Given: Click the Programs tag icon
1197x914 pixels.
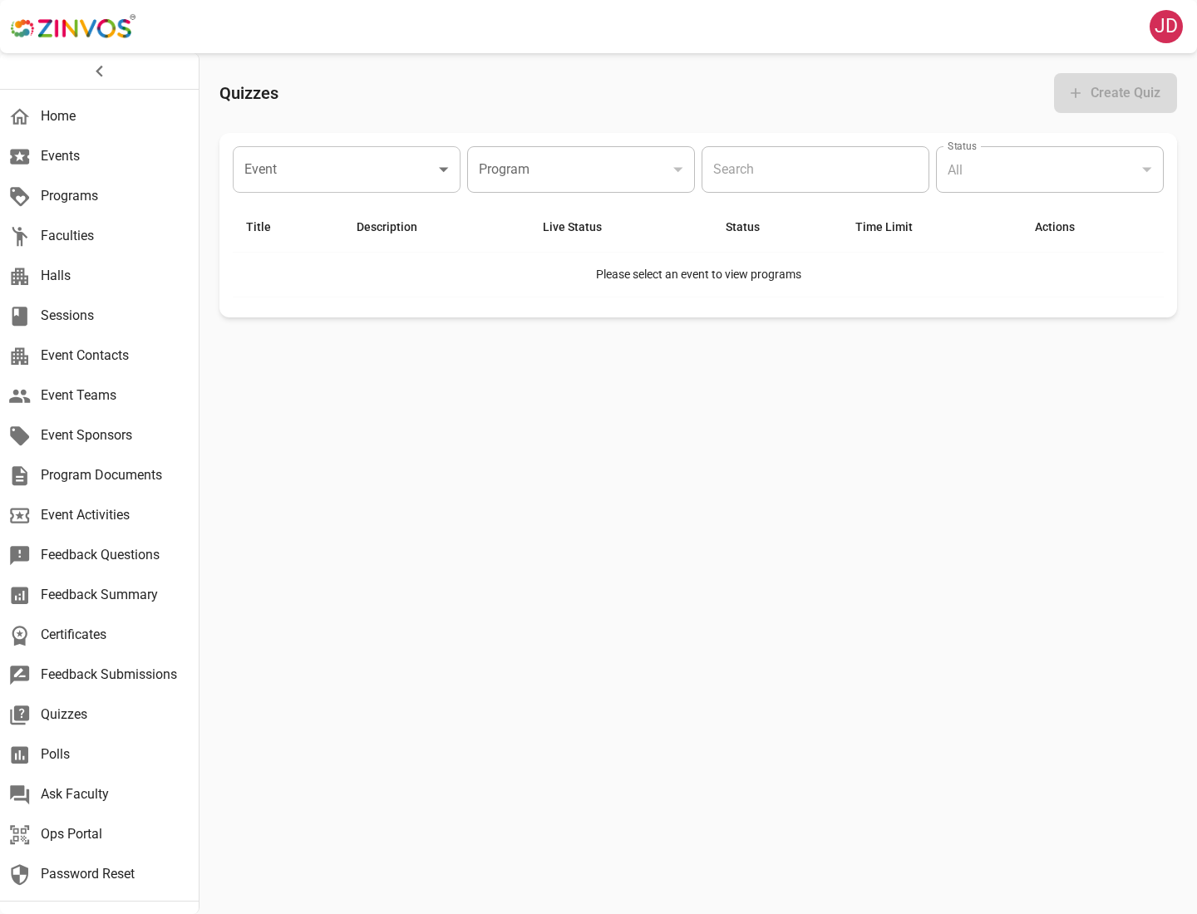Looking at the screenshot, I should pyautogui.click(x=20, y=196).
